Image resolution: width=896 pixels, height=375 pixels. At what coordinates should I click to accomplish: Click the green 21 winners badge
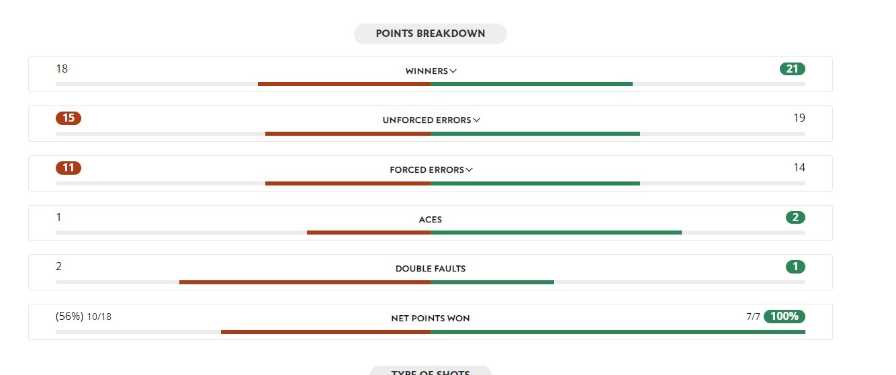[792, 69]
